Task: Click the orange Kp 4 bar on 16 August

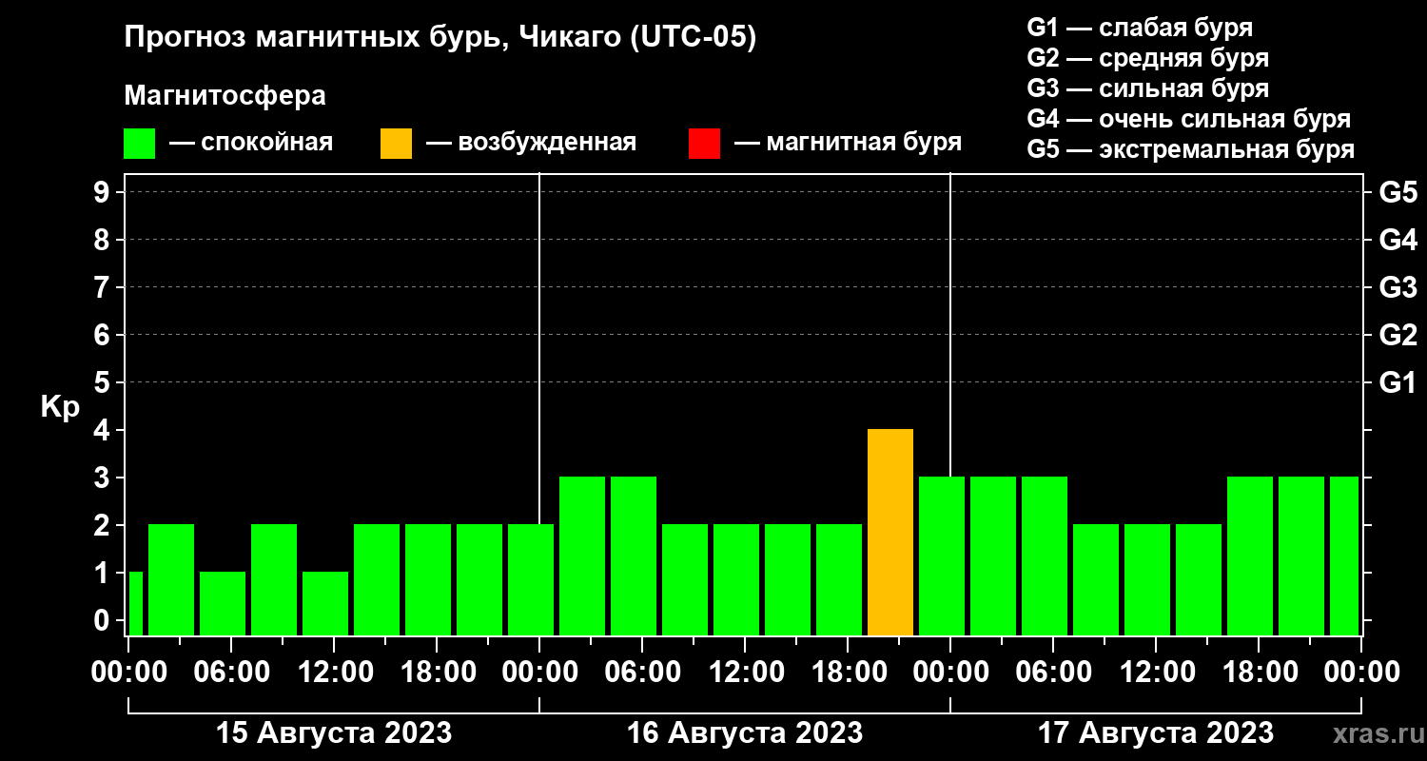Action: coord(890,533)
